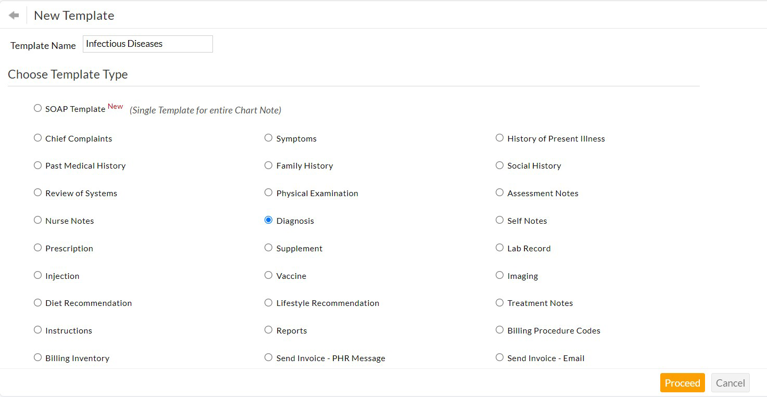Viewport: 767px width, 397px height.
Task: Click the Proceed button
Action: pyautogui.click(x=682, y=382)
